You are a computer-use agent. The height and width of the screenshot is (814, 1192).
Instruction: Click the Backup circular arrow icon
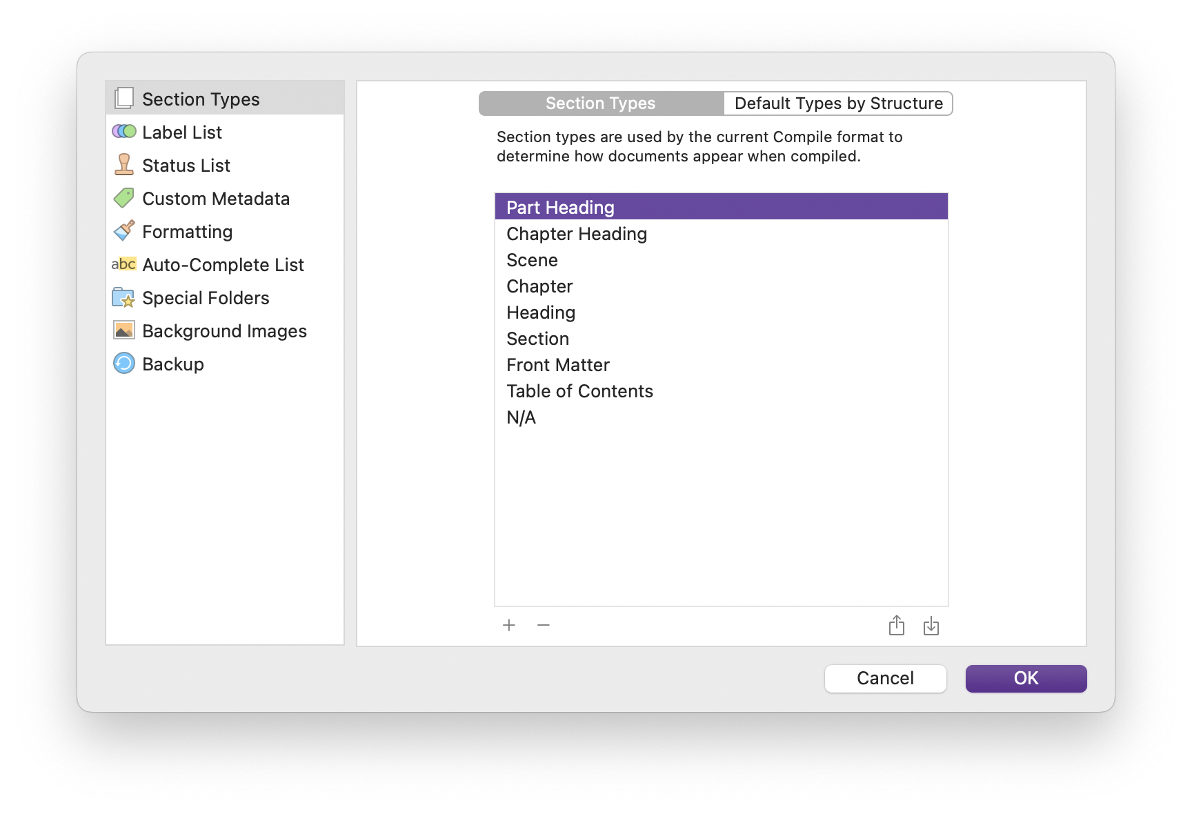124,364
